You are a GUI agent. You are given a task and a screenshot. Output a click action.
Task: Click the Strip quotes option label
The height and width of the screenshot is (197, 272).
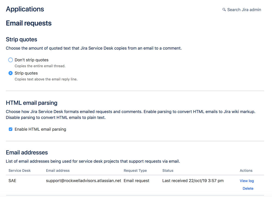pyautogui.click(x=26, y=73)
